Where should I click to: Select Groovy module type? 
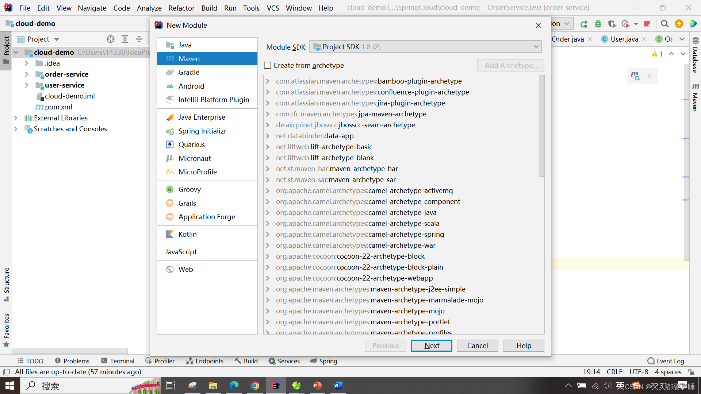pyautogui.click(x=207, y=189)
